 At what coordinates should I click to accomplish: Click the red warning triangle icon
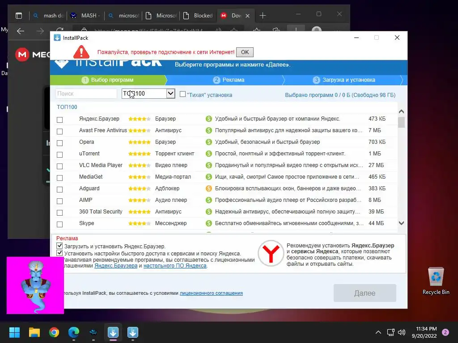pyautogui.click(x=81, y=52)
